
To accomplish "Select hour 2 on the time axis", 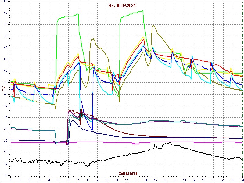I will 30,180.
